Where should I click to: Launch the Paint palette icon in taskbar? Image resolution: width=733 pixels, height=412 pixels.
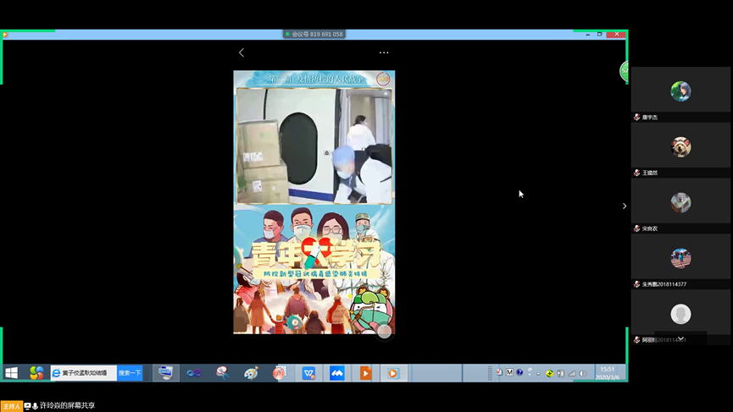pyautogui.click(x=251, y=373)
